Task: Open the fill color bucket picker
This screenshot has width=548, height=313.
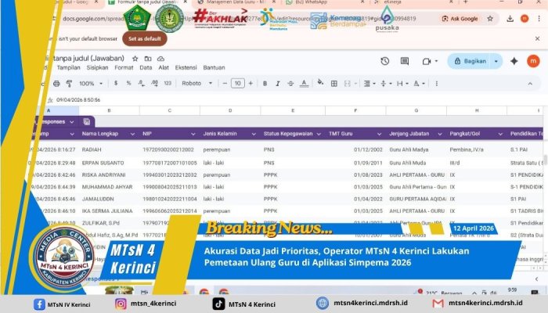Action: click(320, 83)
